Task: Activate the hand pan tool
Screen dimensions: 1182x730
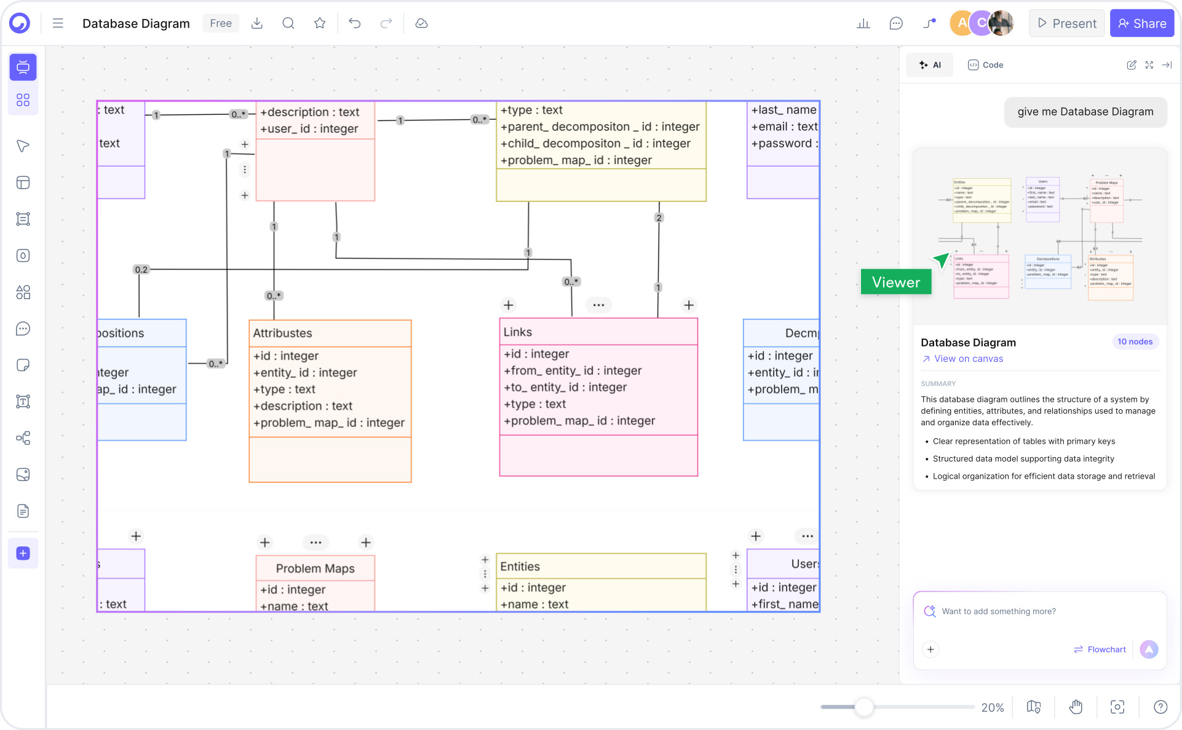Action: [1076, 707]
